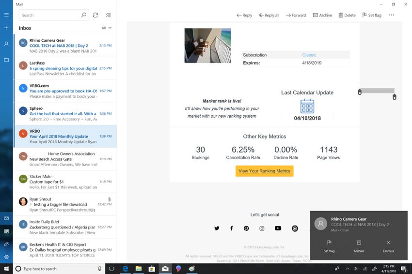
Task: Click volume icon in system tray
Action: [x=356, y=269]
